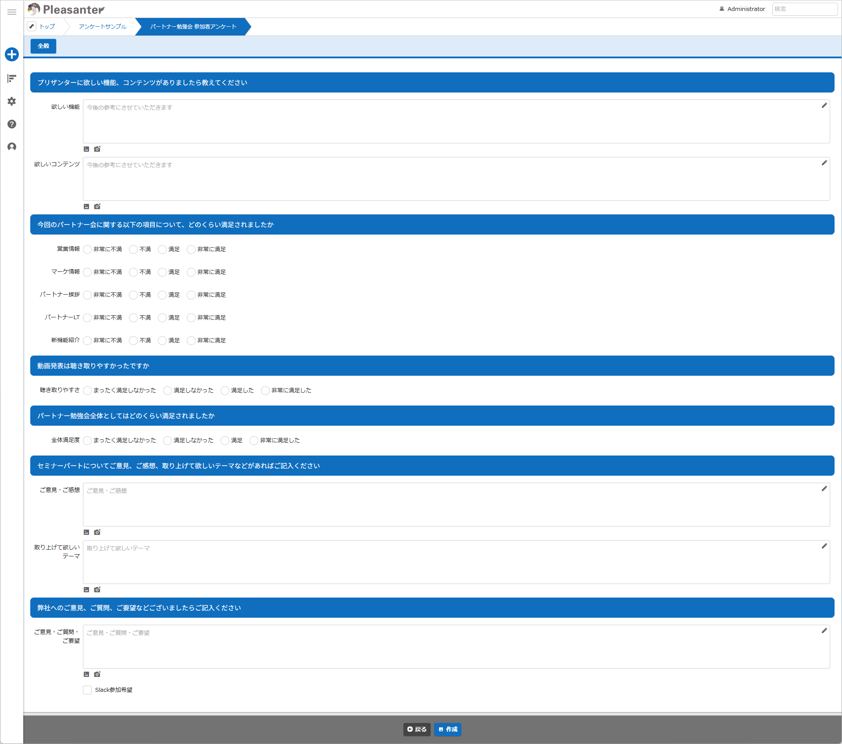Viewport: 842px width, 744px height.
Task: Click the camera icon under ご意見・ご質問・ご要望
Action: pyautogui.click(x=97, y=674)
